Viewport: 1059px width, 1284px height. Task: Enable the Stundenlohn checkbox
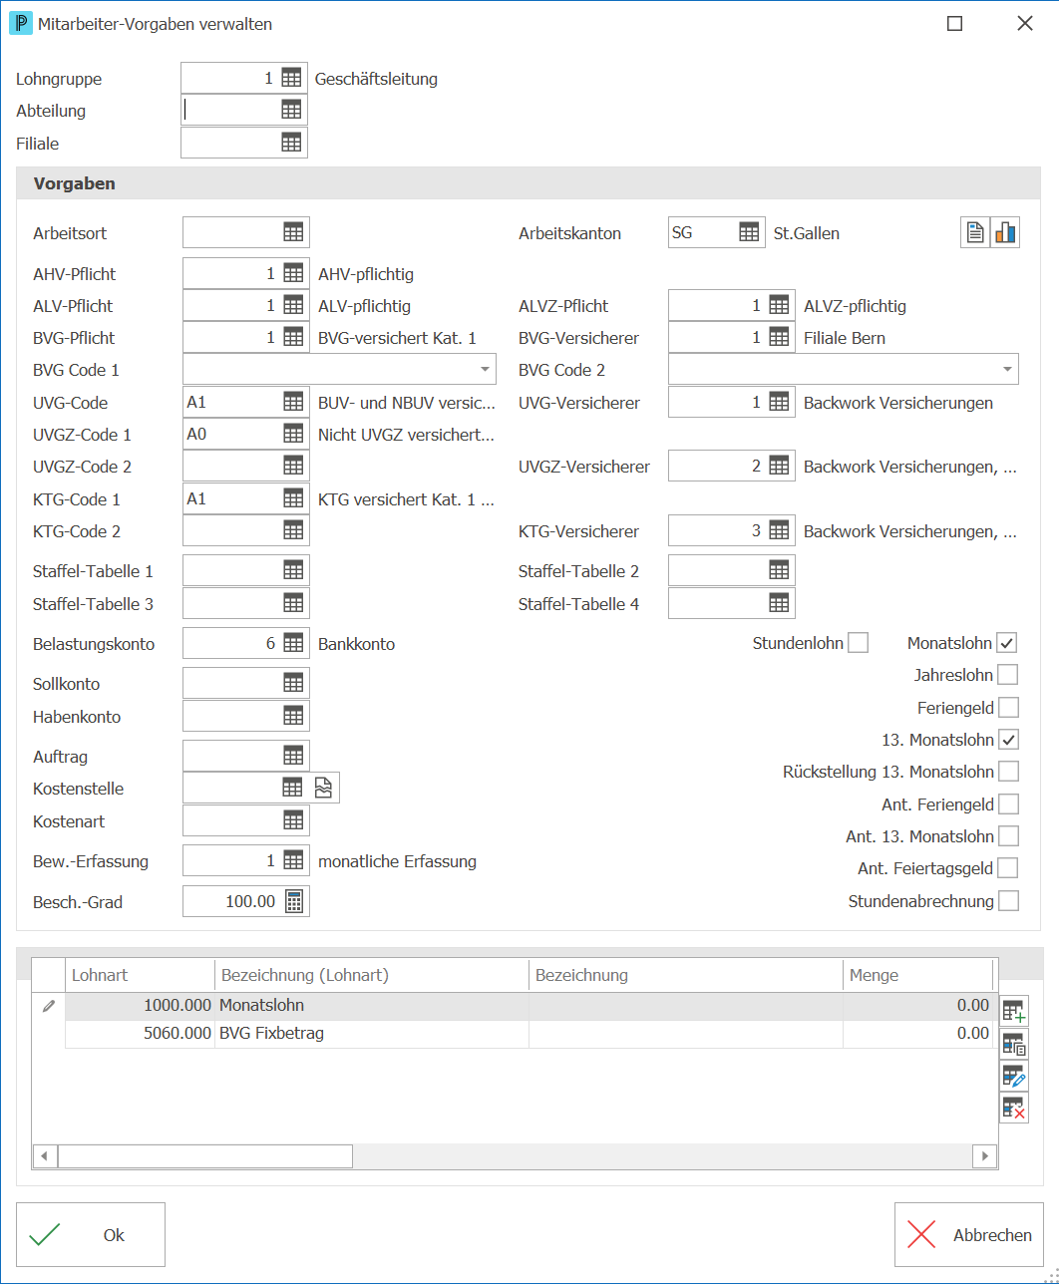858,643
